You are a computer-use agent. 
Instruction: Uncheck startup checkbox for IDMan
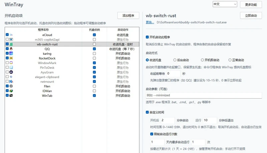7,91
